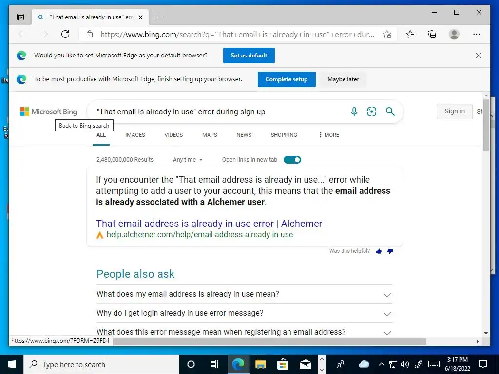
Task: Close the current search tab
Action: [140, 17]
